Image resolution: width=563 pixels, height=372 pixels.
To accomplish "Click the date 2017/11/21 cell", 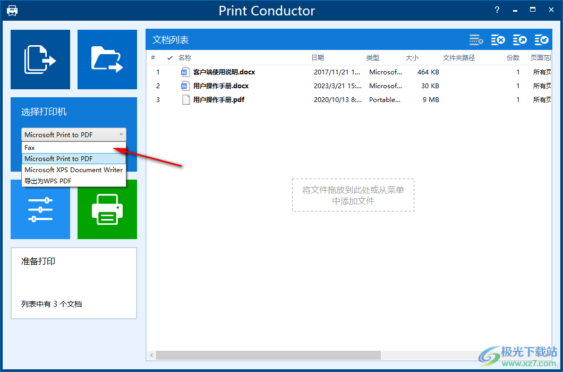I will pos(337,72).
